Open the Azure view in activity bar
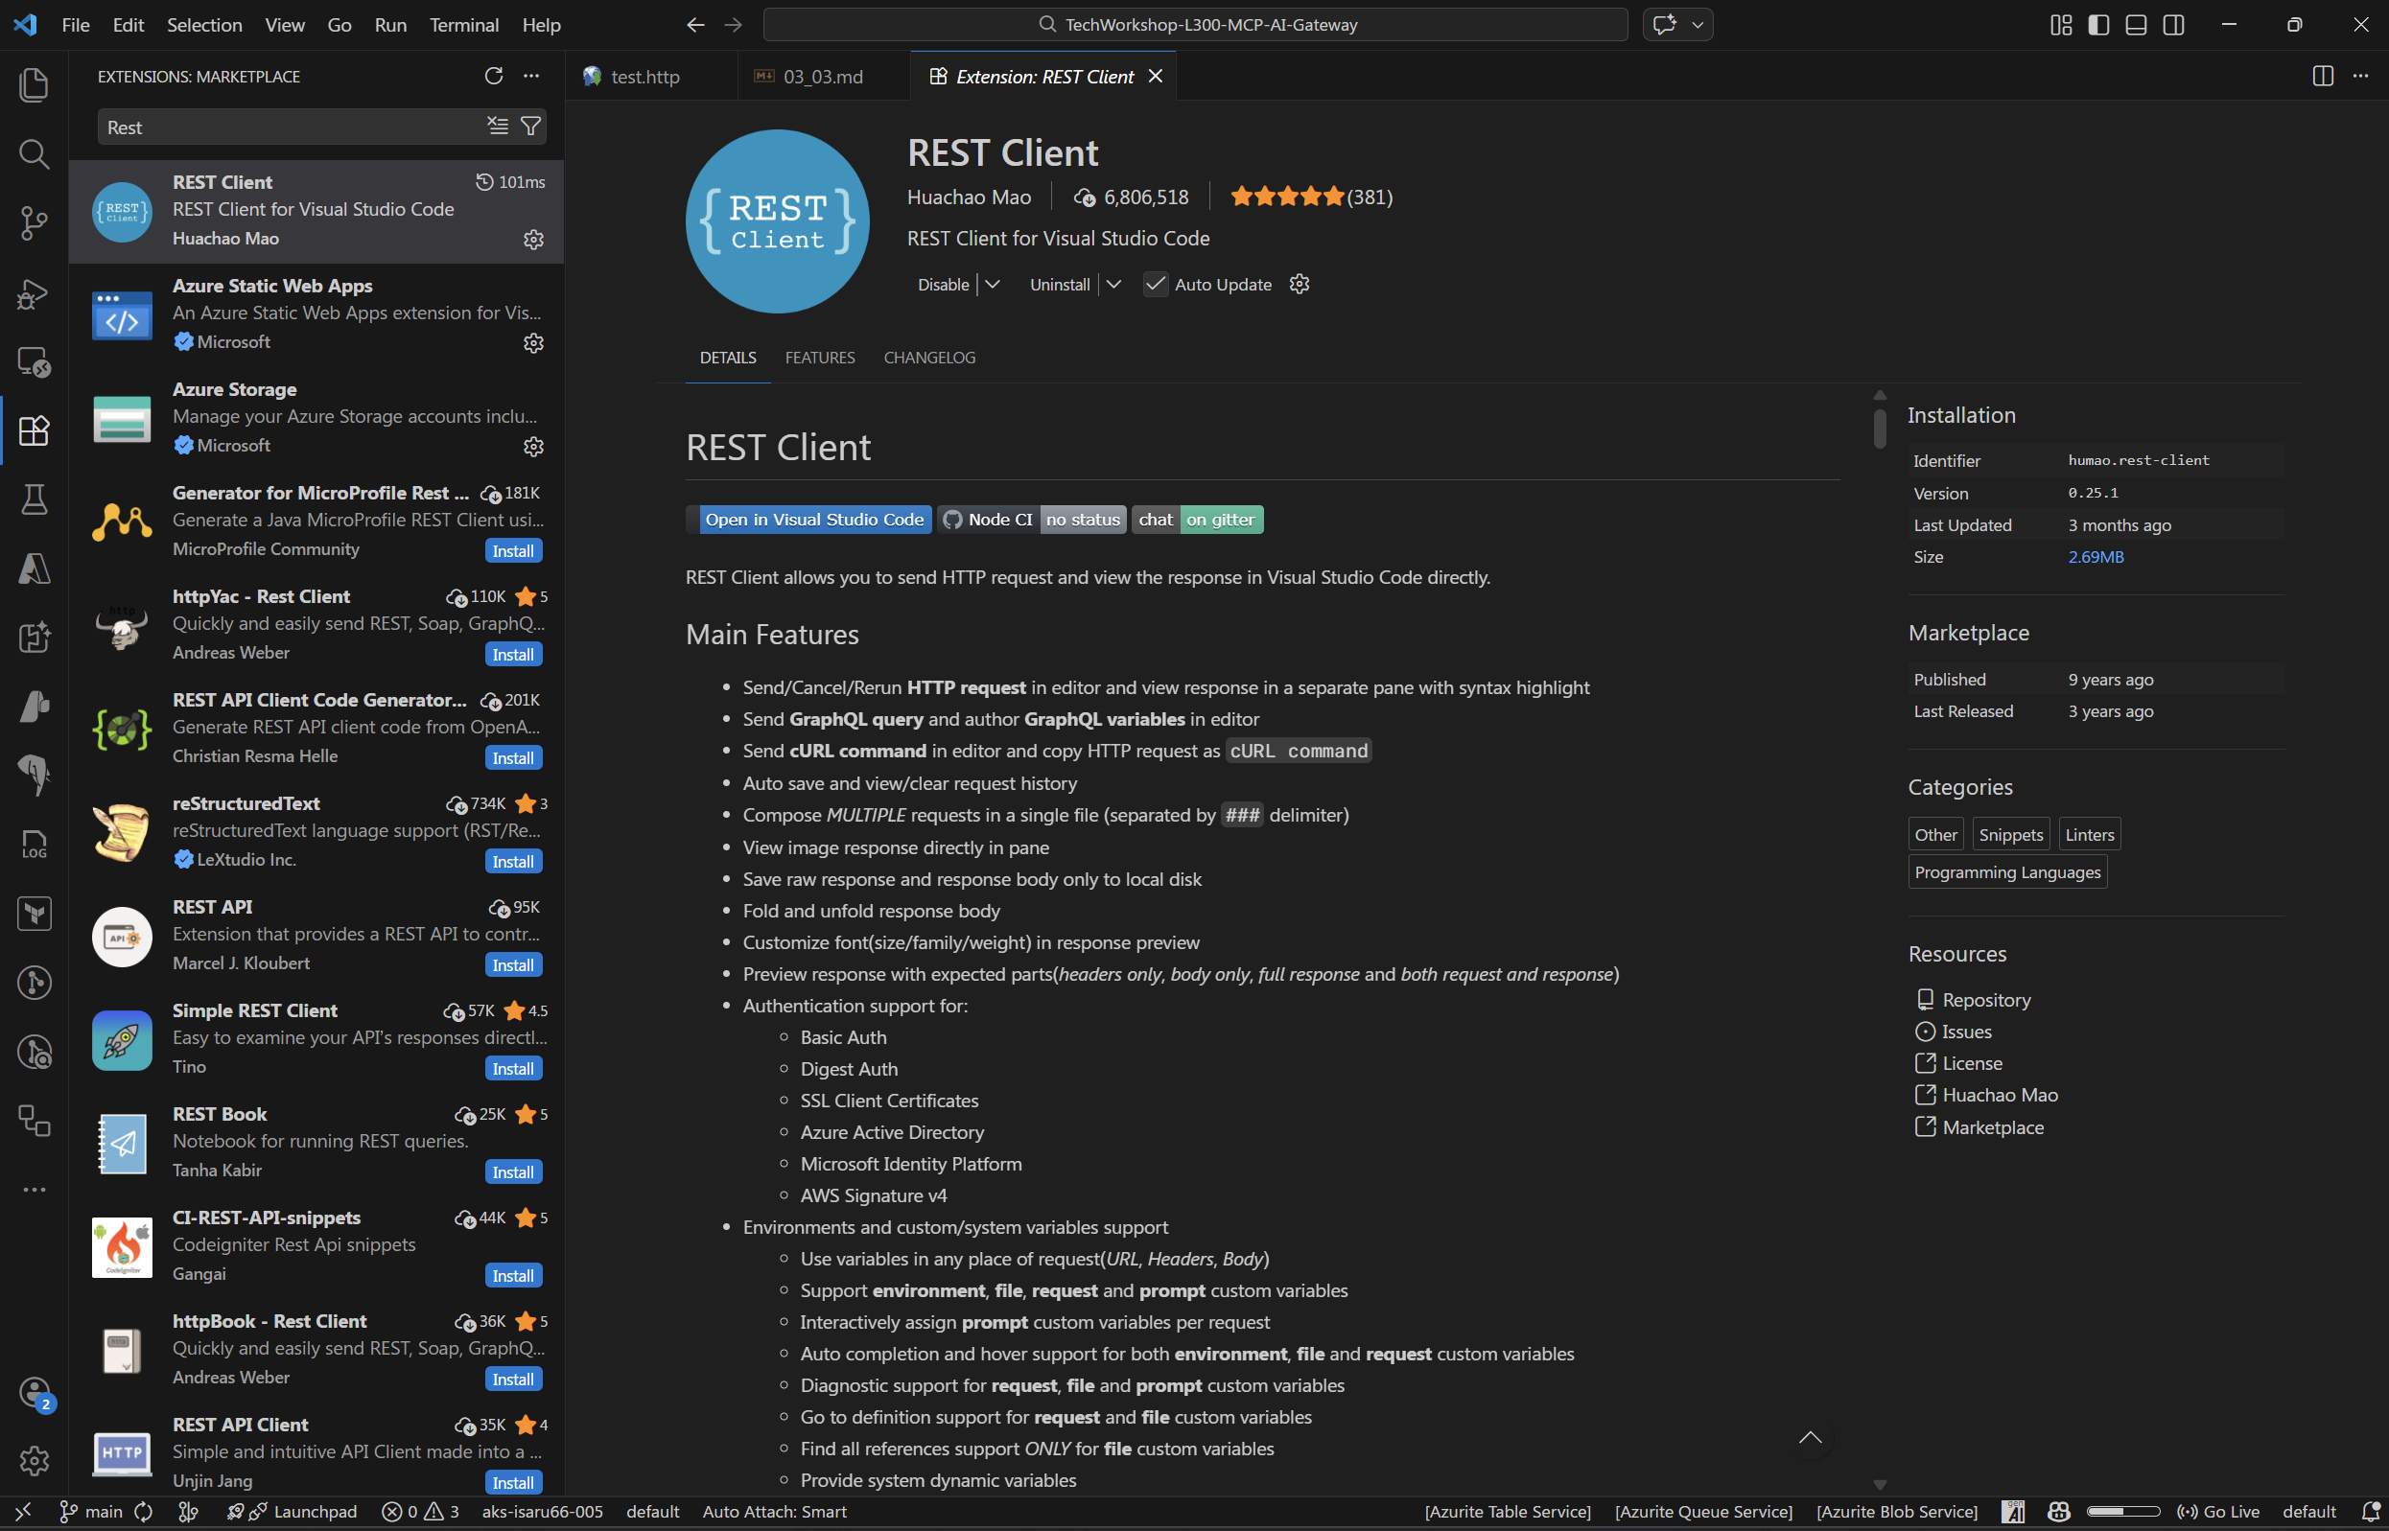This screenshot has width=2389, height=1531. click(x=34, y=568)
